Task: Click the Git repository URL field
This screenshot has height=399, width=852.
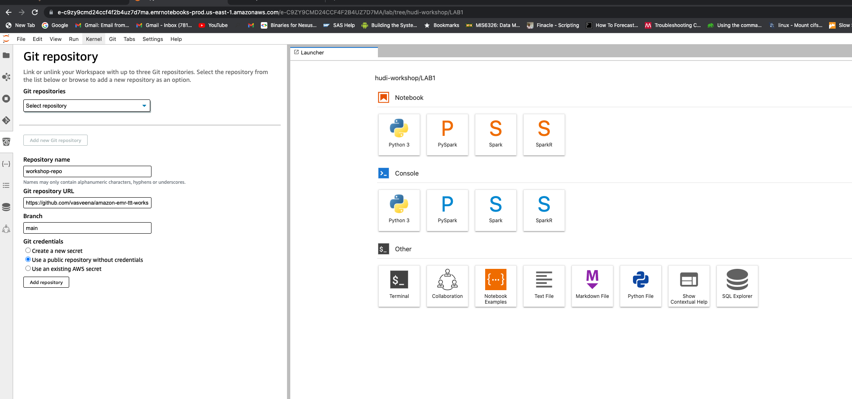Action: 87,203
